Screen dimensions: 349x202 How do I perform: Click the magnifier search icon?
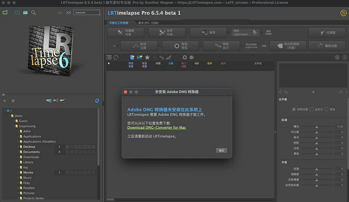33,12
